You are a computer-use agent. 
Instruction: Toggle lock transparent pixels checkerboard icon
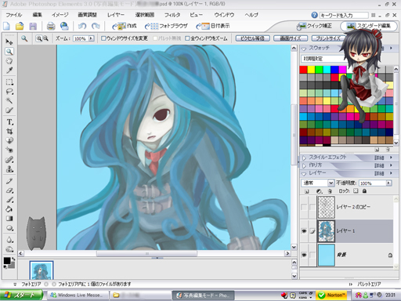click(356, 191)
